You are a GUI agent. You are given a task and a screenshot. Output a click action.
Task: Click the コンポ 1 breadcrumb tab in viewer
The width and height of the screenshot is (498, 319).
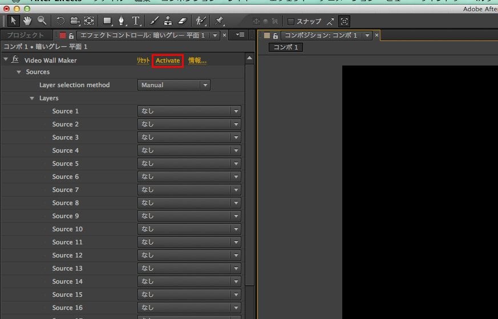coord(286,47)
